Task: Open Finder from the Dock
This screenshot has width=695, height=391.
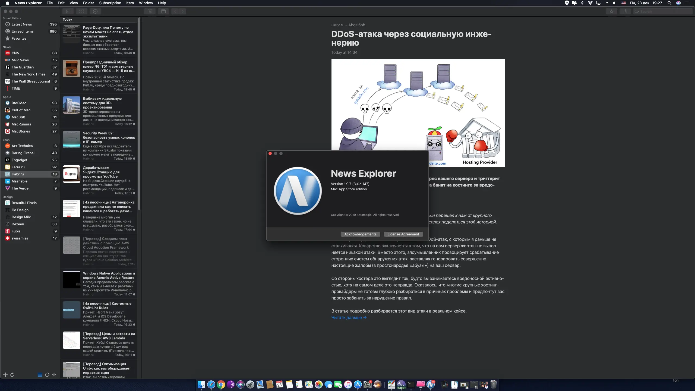Action: click(201, 384)
